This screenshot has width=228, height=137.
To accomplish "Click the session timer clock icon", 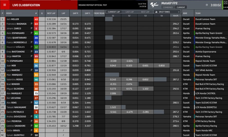I will pos(207,5).
